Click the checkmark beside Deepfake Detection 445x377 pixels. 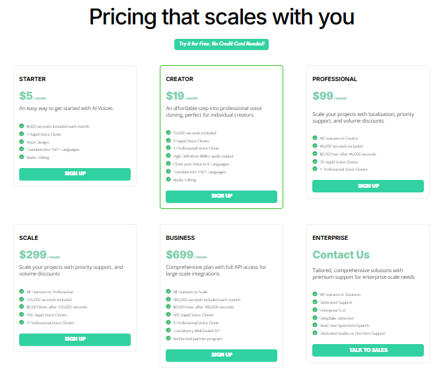[315, 318]
